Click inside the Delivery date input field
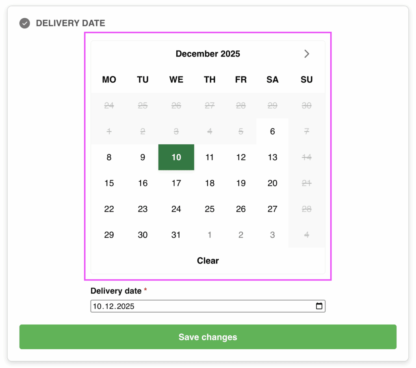 [x=183, y=306]
